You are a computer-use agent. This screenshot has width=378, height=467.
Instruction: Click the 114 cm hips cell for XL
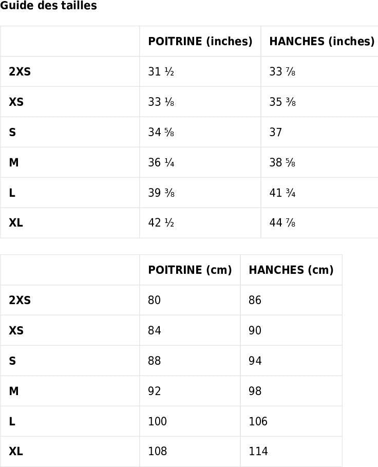click(258, 452)
